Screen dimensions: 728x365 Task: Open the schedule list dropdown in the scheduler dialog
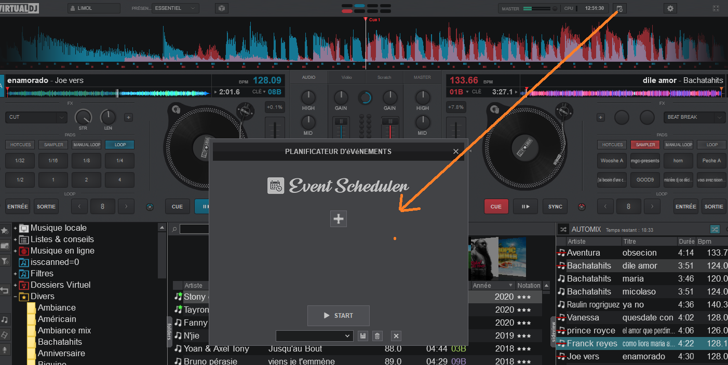pyautogui.click(x=315, y=336)
